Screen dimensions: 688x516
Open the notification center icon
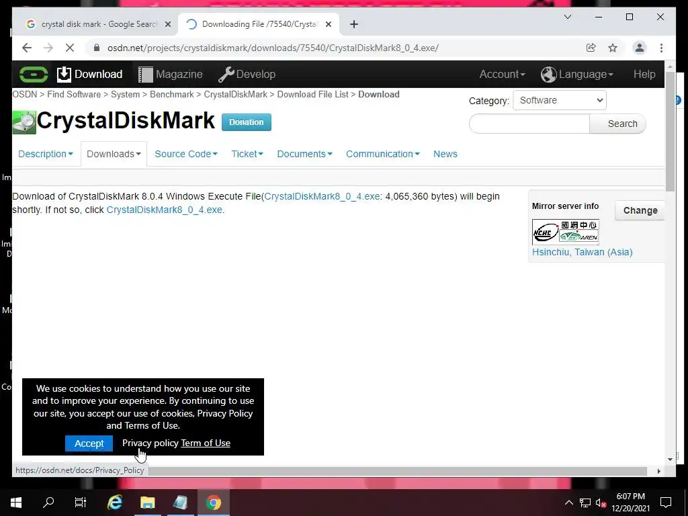point(666,503)
